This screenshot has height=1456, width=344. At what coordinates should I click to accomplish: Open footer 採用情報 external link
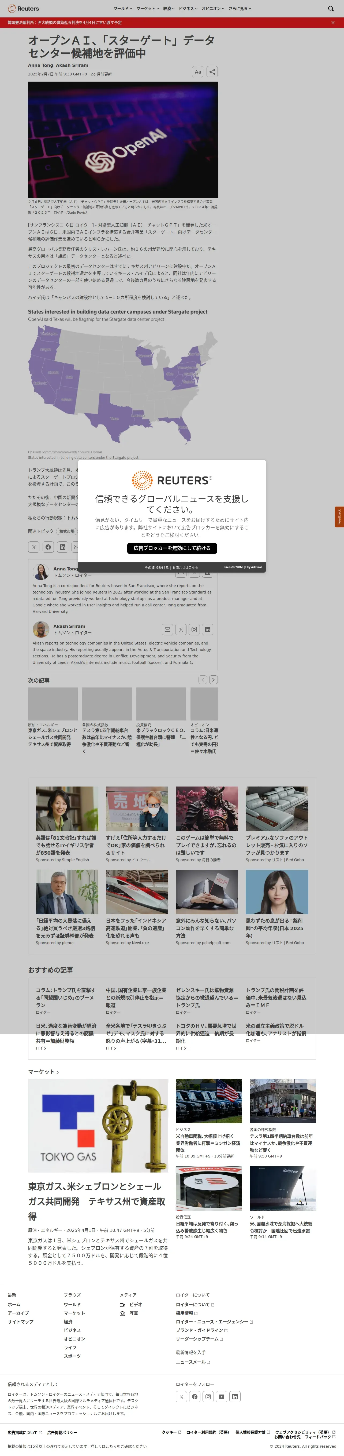186,1313
